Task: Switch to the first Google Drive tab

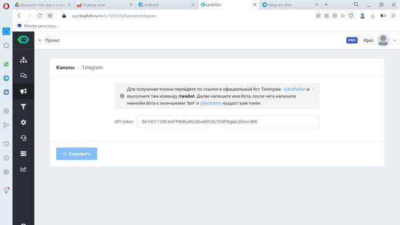Action: pos(43,5)
